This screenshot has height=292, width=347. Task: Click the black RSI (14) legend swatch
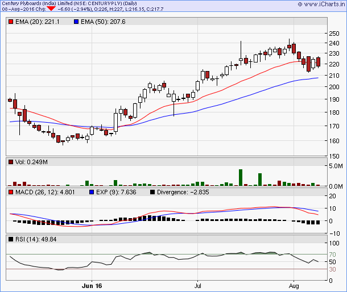click(x=11, y=239)
